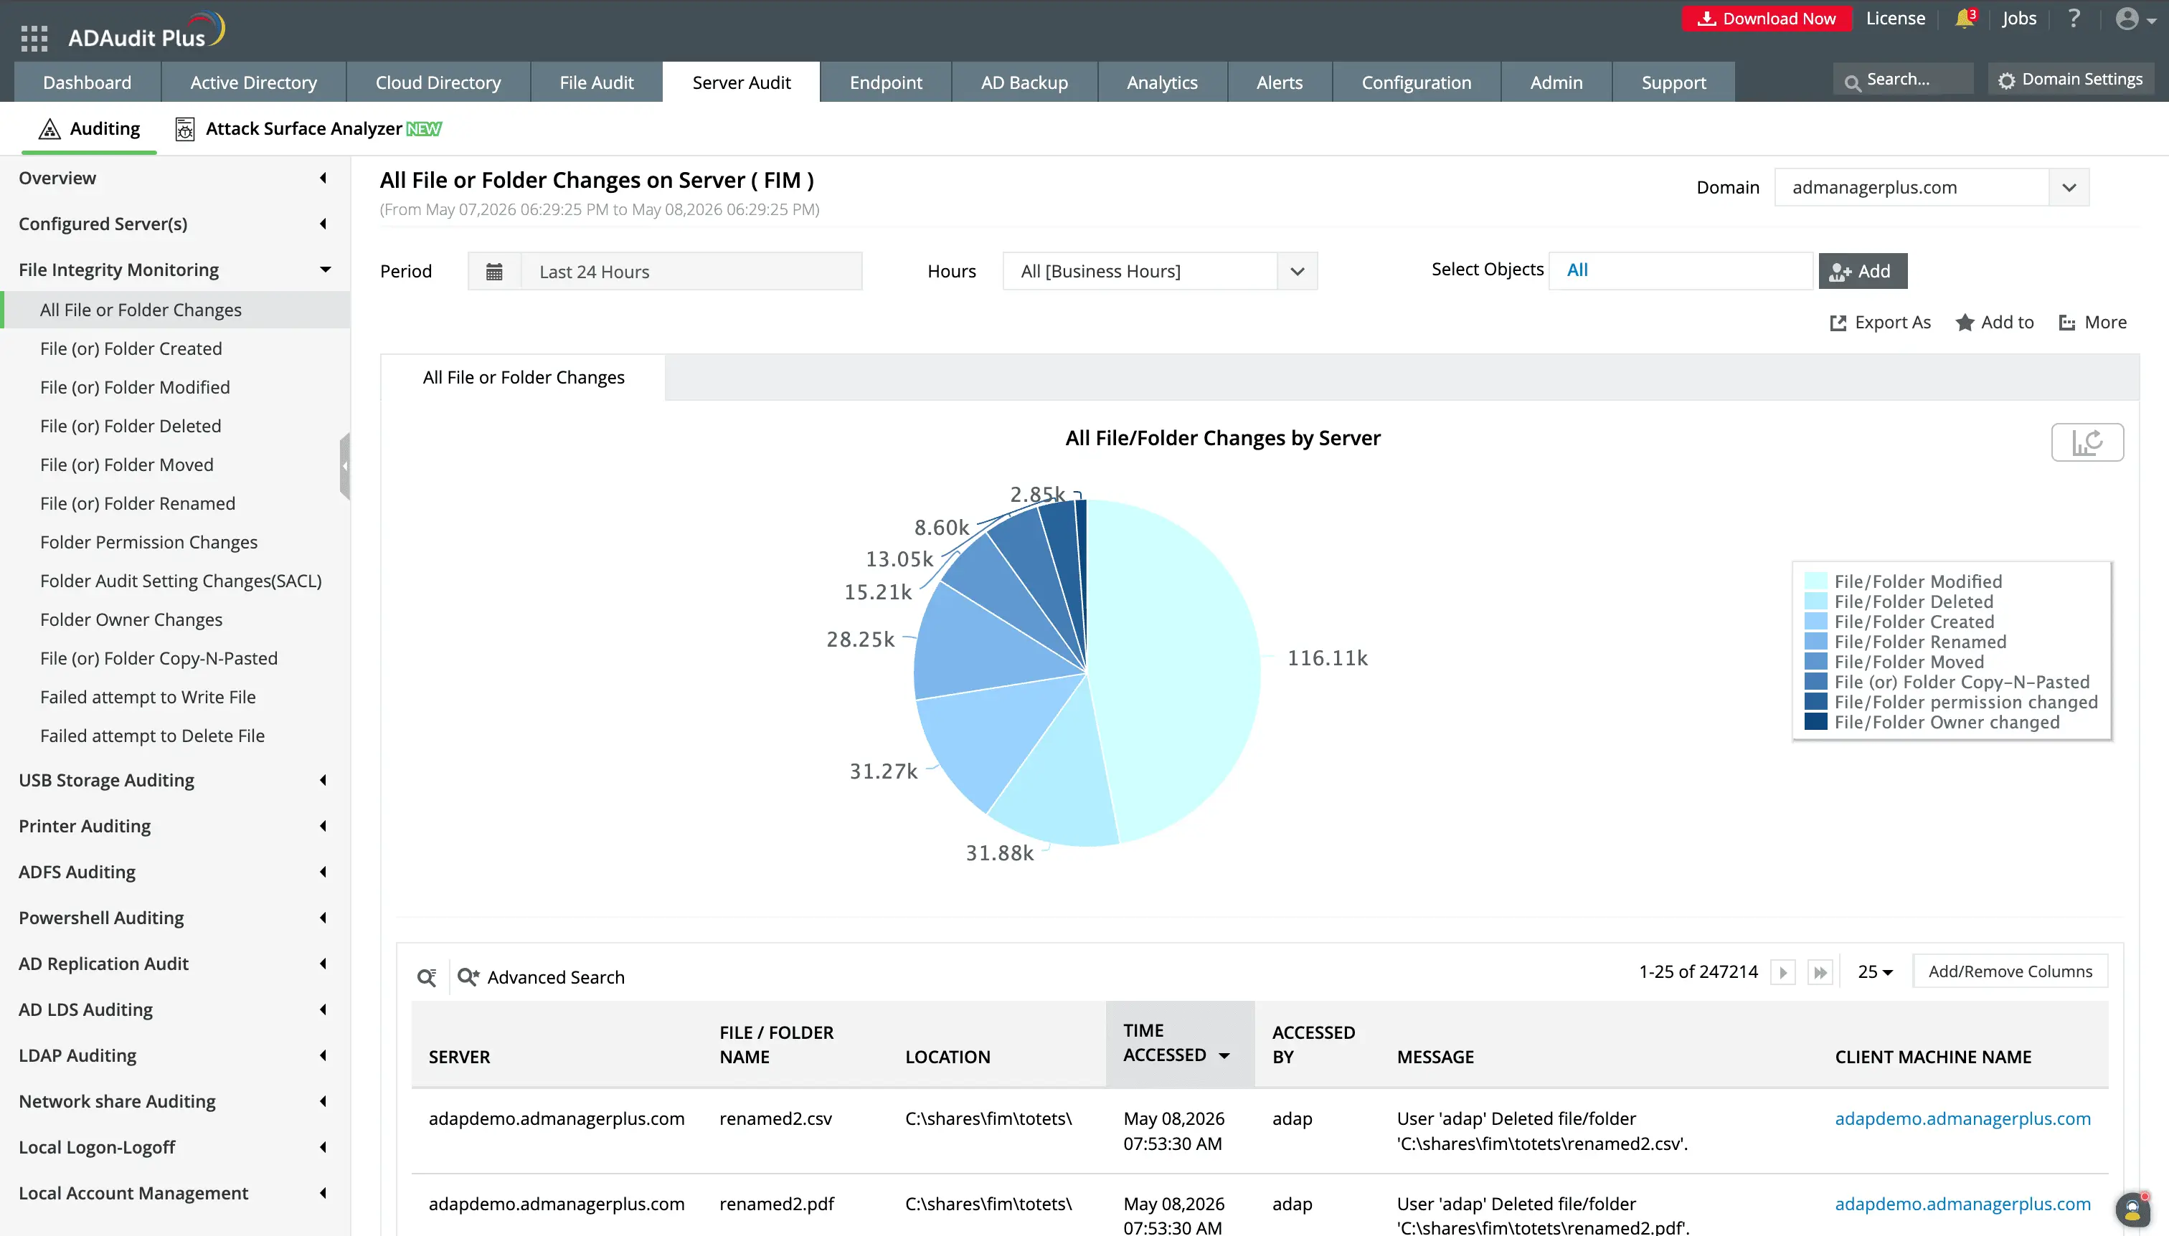
Task: Select the All File or Folder Changes report tab
Action: point(523,378)
